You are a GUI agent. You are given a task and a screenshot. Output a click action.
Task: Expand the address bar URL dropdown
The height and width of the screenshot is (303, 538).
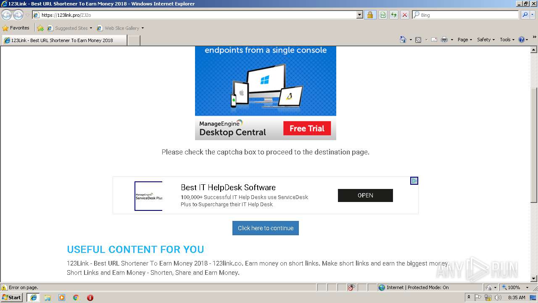coord(360,15)
